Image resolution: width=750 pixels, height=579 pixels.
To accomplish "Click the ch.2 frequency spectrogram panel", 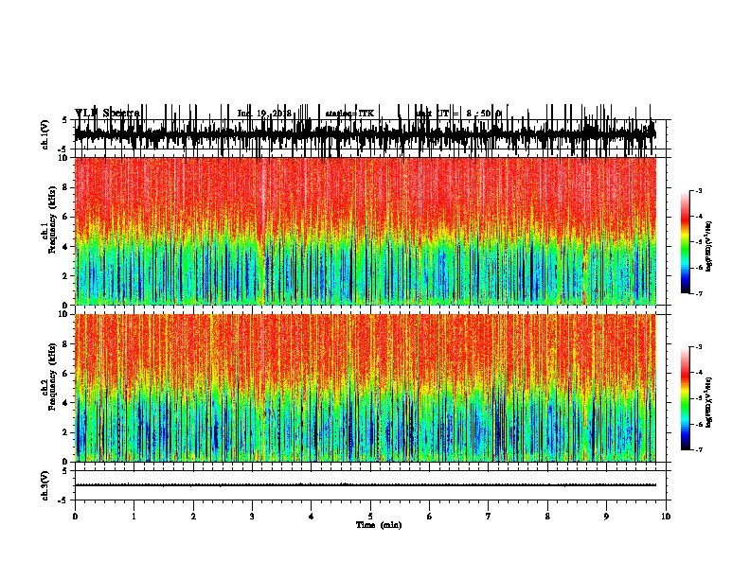I will coord(365,388).
